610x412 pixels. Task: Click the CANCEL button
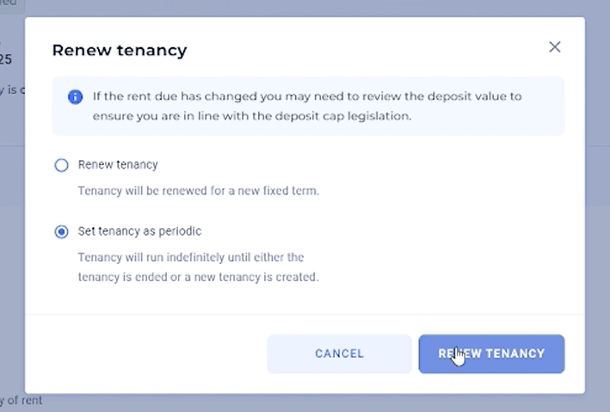(x=339, y=354)
